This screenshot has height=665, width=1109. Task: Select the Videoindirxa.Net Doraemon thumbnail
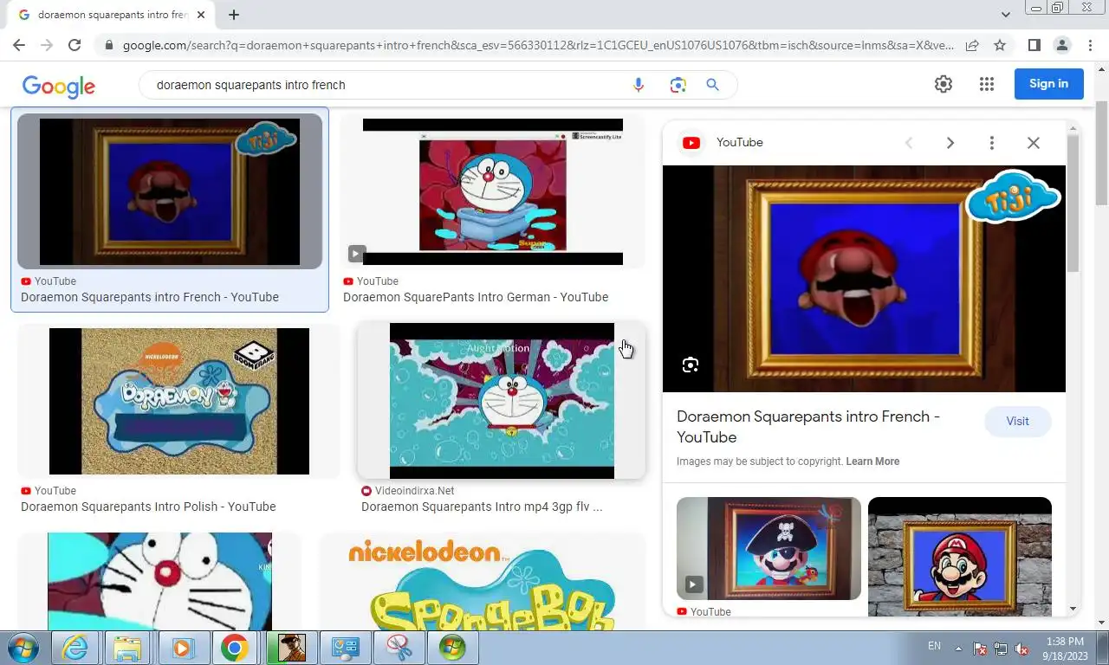(502, 401)
